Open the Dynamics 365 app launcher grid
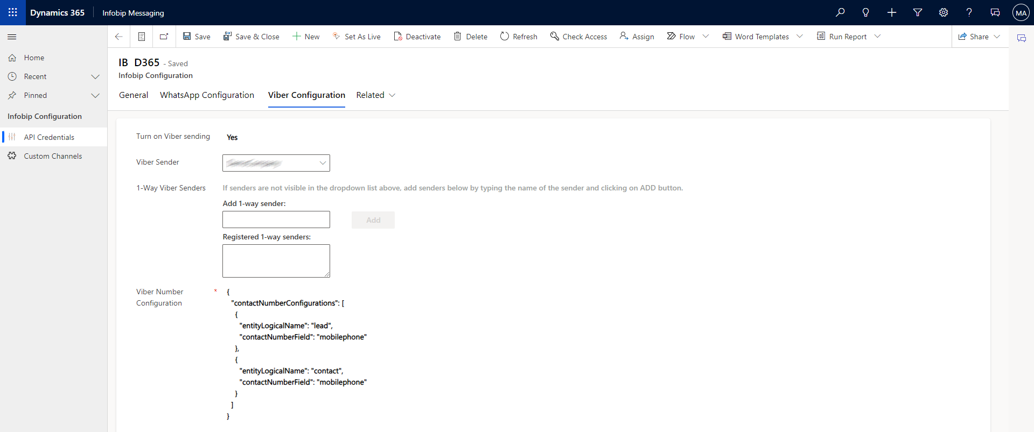Image resolution: width=1034 pixels, height=432 pixels. 13,12
